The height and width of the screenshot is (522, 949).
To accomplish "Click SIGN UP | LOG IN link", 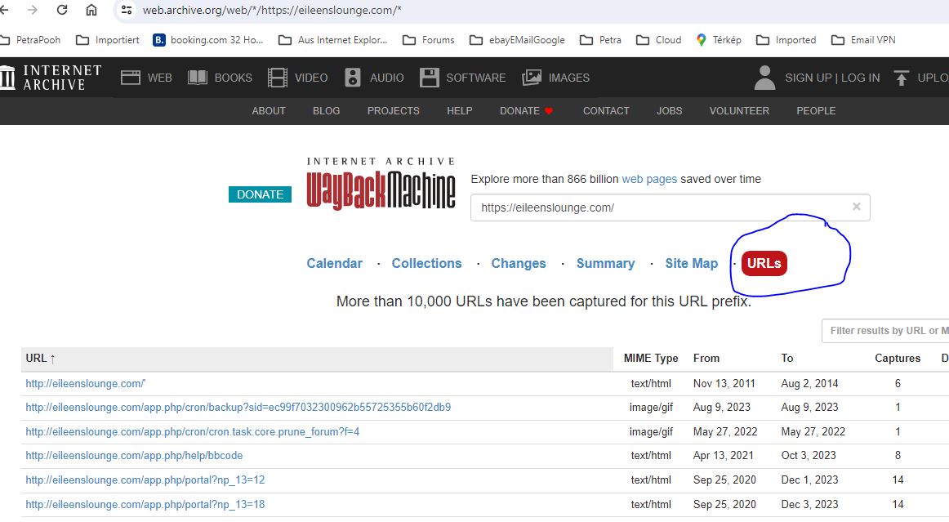I will [832, 78].
